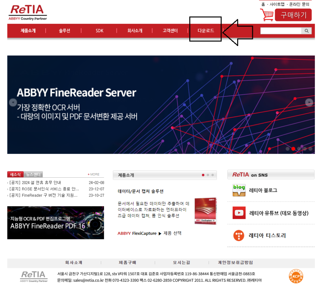Click the 제품 선택 link
Image resolution: width=319 pixels, height=296 pixels.
point(172,233)
